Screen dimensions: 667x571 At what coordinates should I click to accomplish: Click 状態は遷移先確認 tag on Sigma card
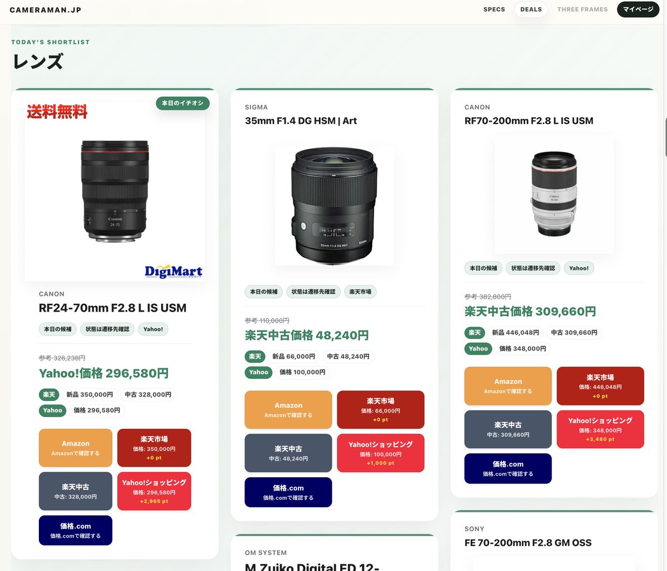(313, 292)
